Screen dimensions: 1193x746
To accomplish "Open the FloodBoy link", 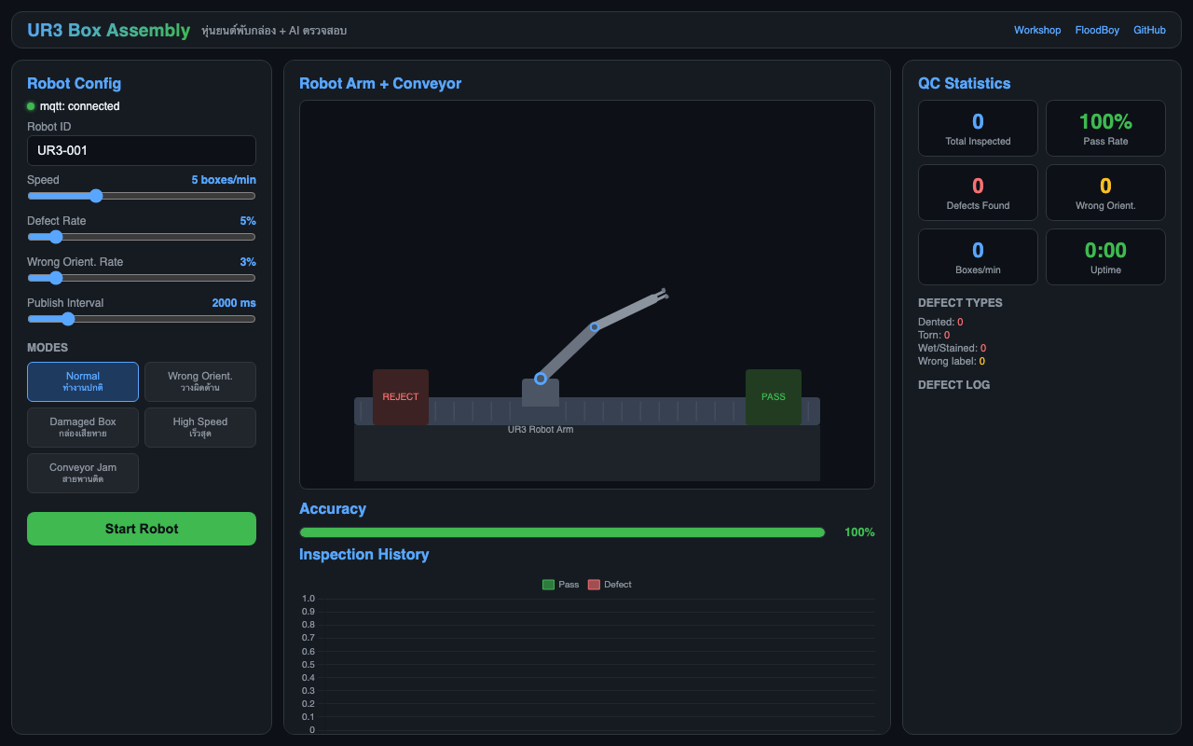I will tap(1097, 30).
